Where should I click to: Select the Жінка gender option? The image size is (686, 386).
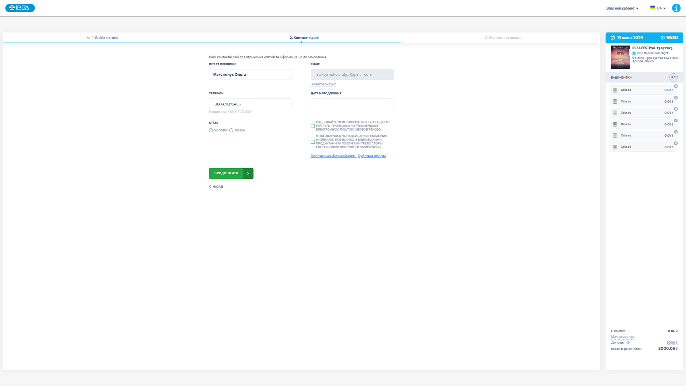[x=231, y=130]
